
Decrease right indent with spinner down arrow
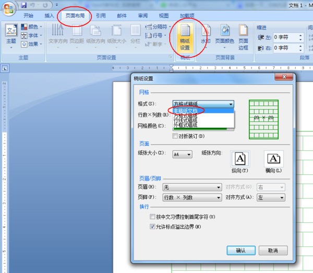[x=300, y=50]
